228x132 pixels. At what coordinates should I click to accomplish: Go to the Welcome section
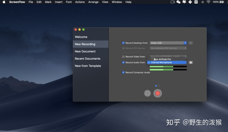click(91, 37)
